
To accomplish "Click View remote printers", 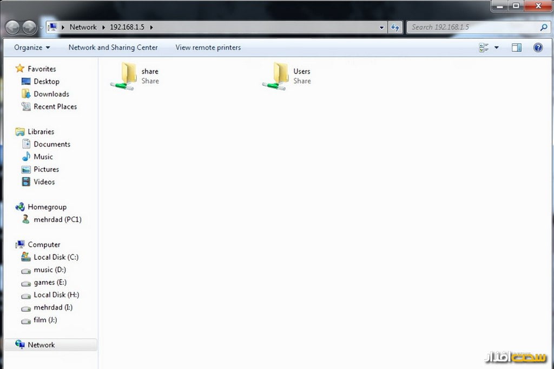I will (208, 48).
